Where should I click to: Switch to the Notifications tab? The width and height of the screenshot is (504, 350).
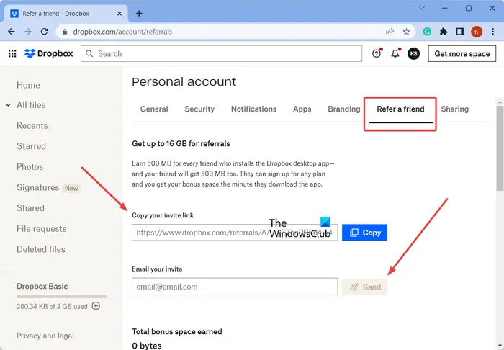pyautogui.click(x=253, y=109)
